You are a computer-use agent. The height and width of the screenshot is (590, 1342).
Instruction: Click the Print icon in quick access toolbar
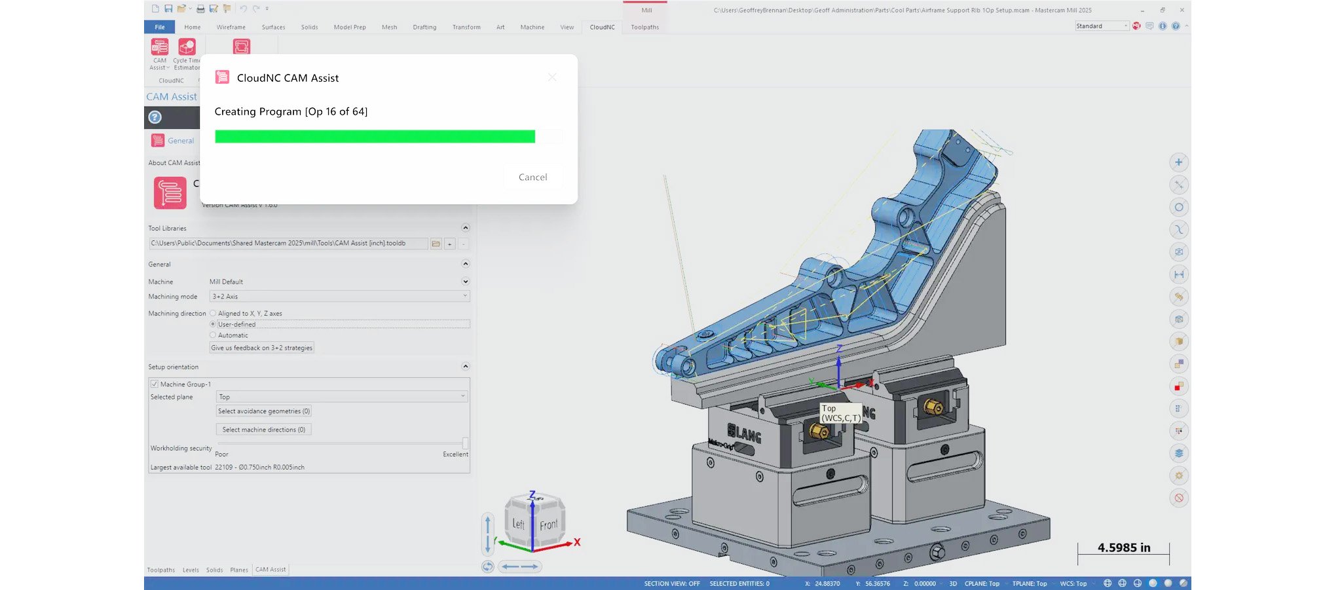point(200,9)
